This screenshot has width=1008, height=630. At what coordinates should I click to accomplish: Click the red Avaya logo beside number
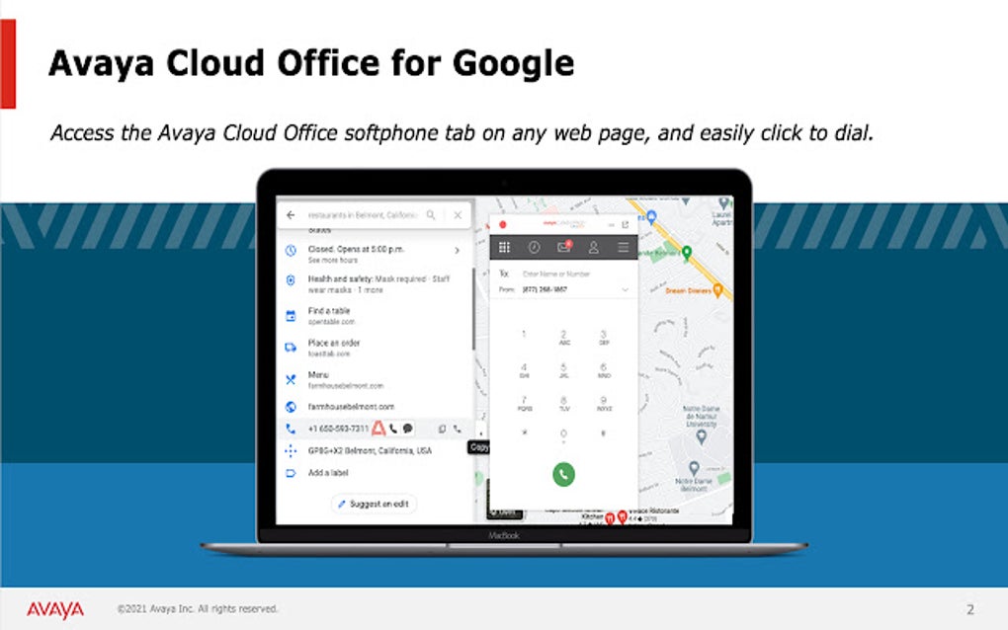click(378, 429)
